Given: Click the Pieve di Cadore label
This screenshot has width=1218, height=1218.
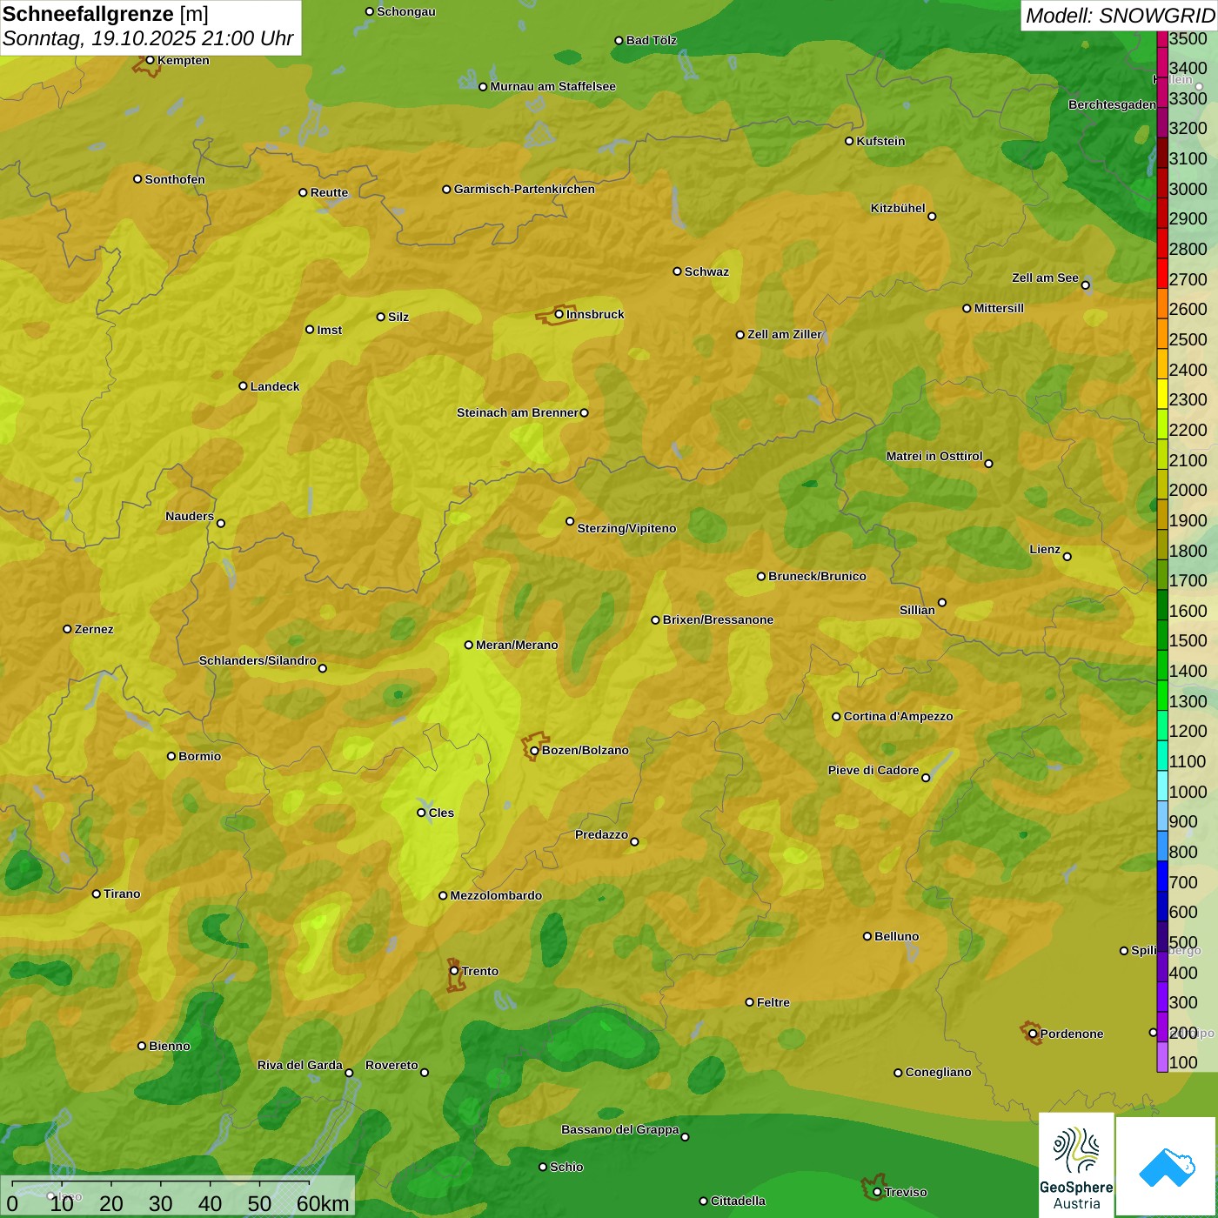Looking at the screenshot, I should (873, 770).
